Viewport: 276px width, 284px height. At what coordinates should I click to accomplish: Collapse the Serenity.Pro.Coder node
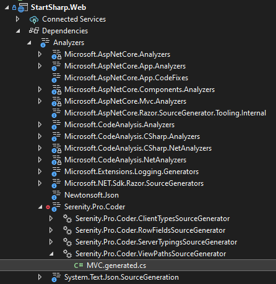pos(41,207)
